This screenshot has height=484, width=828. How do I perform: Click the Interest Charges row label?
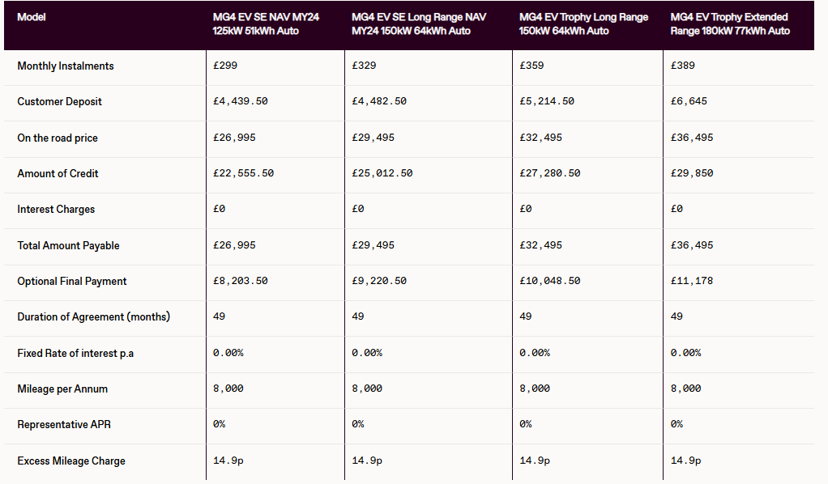point(56,210)
